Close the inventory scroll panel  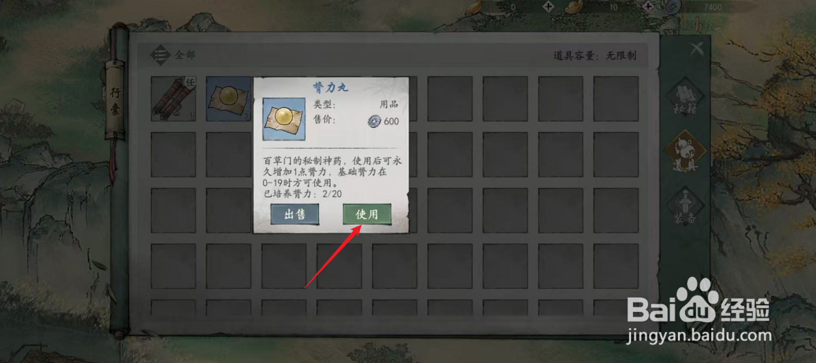[x=697, y=49]
